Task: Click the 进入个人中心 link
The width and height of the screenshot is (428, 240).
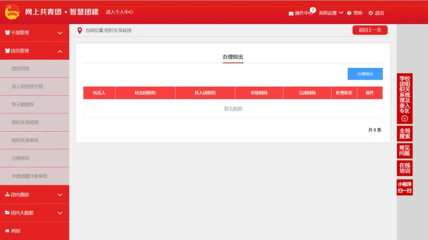Action: pos(120,12)
